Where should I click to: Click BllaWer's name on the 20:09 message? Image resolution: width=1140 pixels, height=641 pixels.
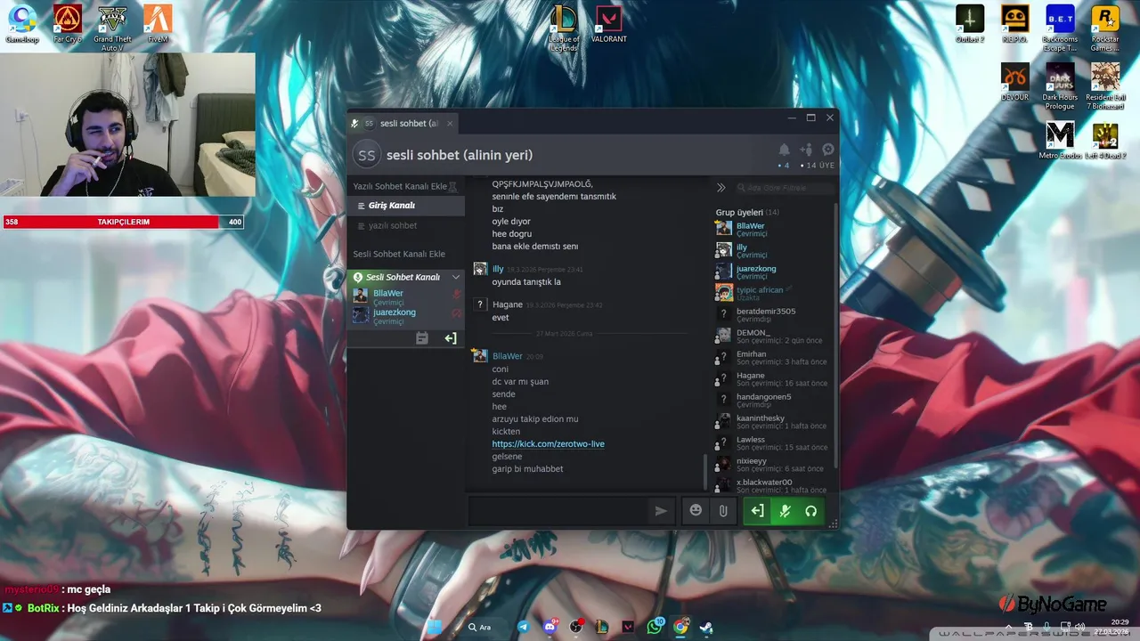tap(508, 356)
